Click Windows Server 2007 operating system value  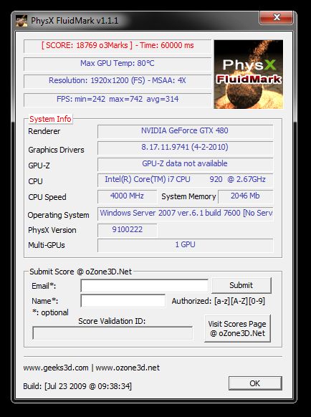[x=185, y=214]
